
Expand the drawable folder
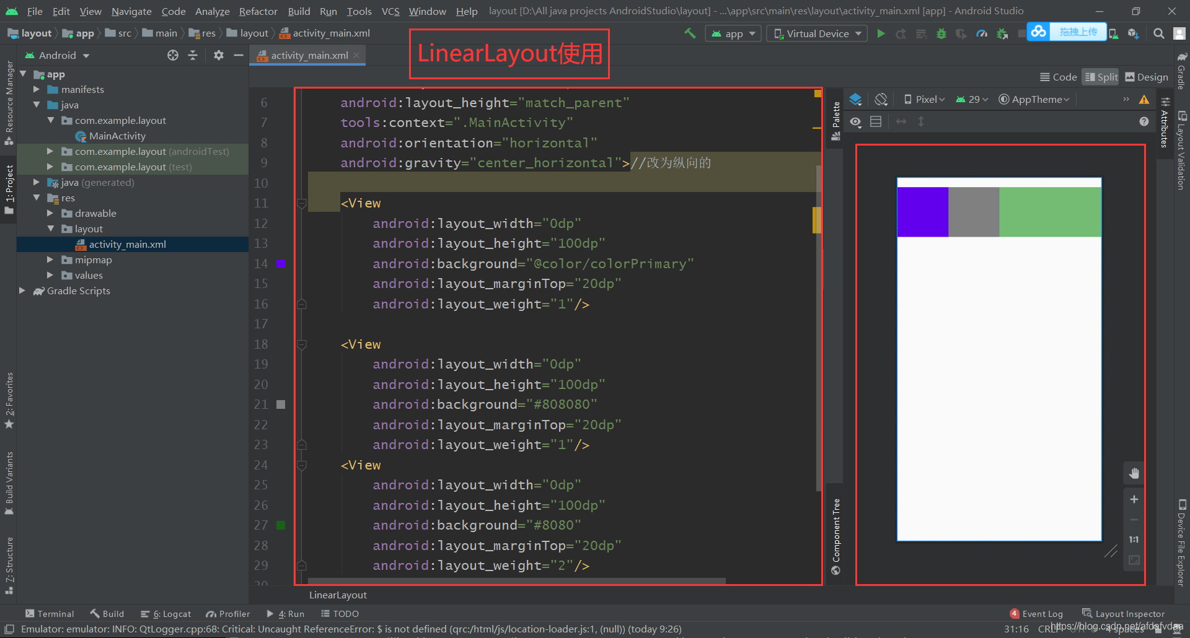[x=50, y=213]
